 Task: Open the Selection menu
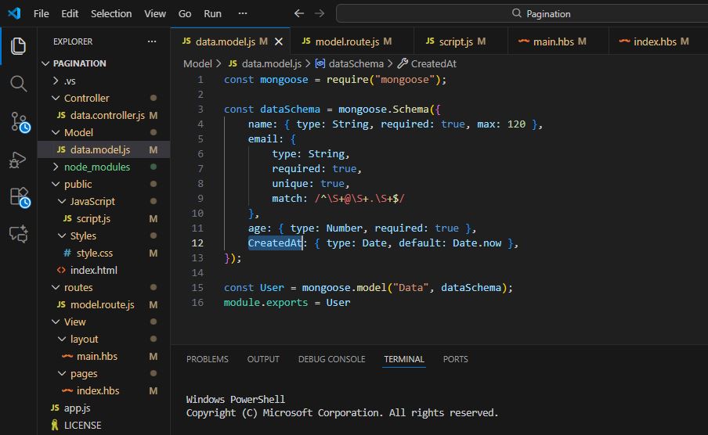pyautogui.click(x=111, y=13)
